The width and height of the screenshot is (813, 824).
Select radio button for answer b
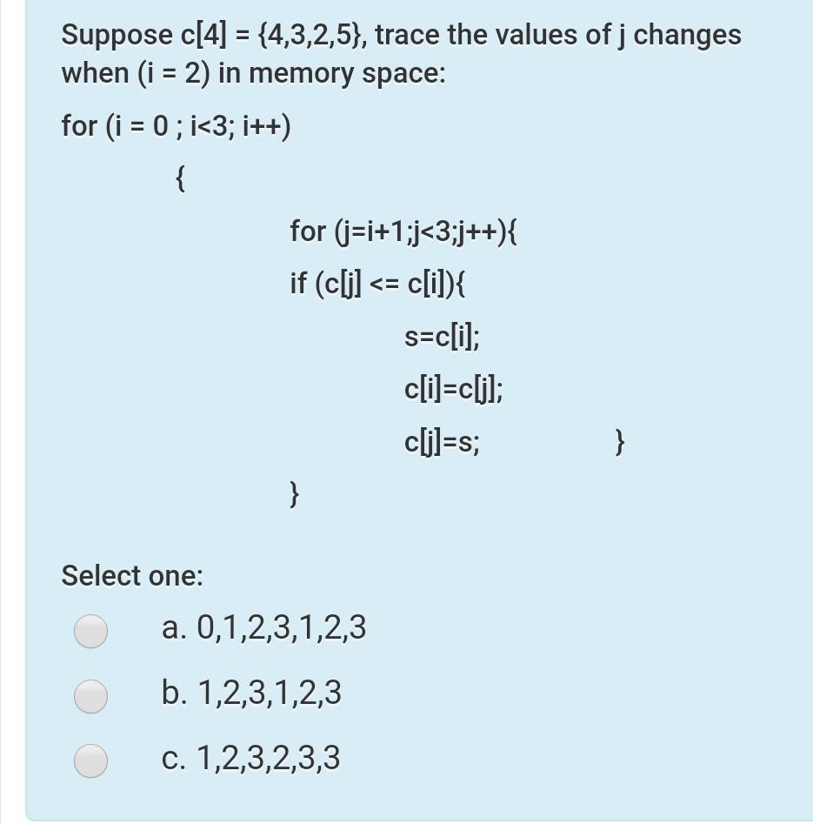click(90, 696)
